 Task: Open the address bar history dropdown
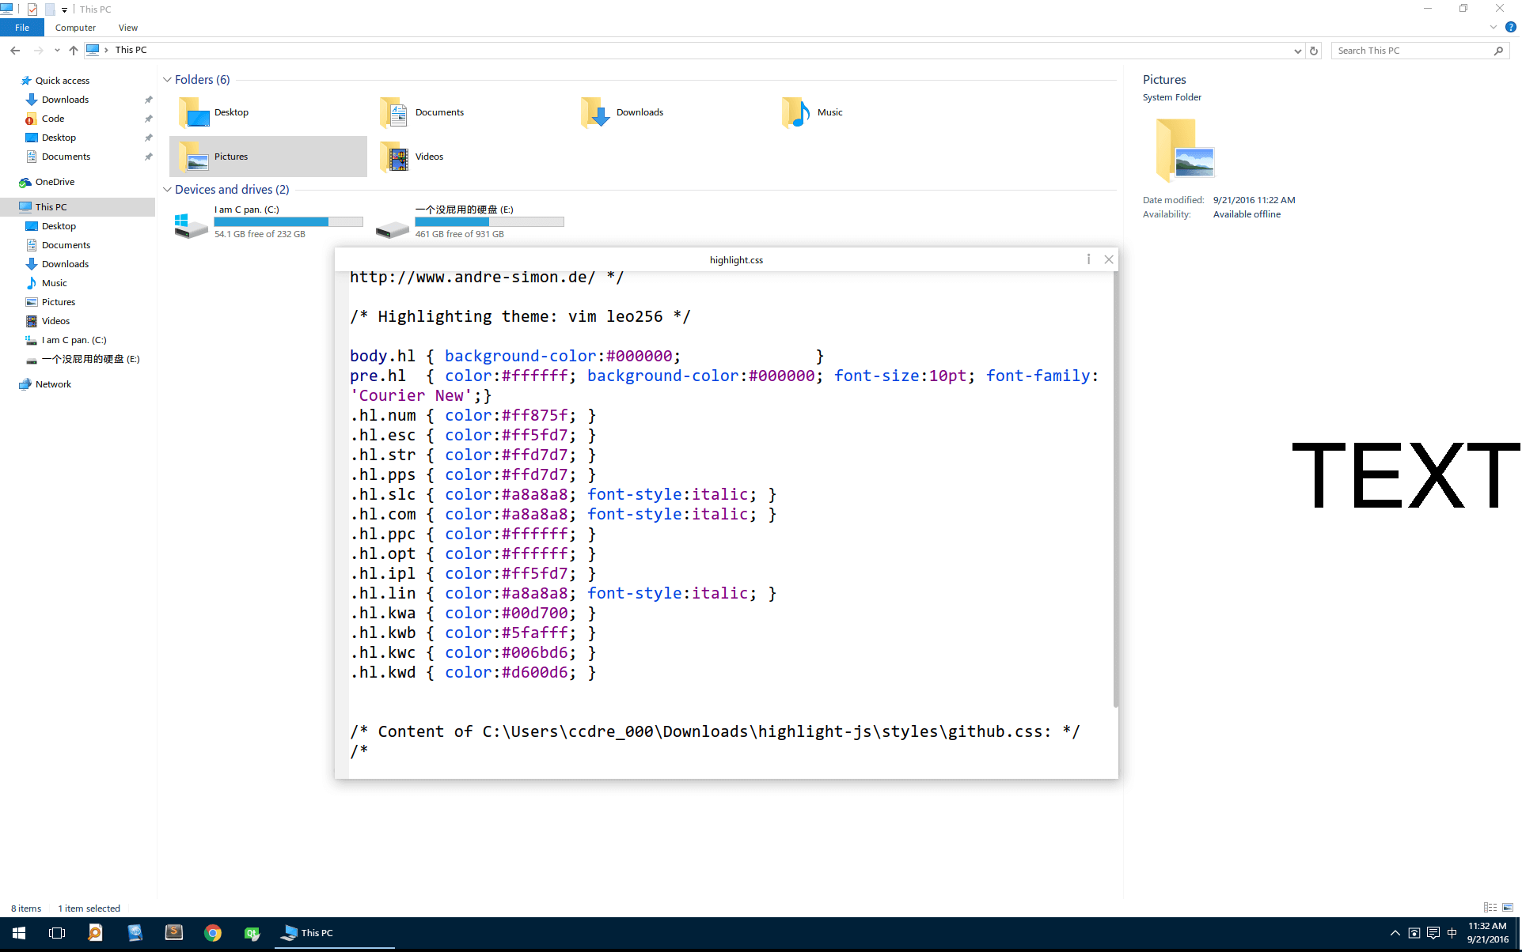coord(1297,51)
